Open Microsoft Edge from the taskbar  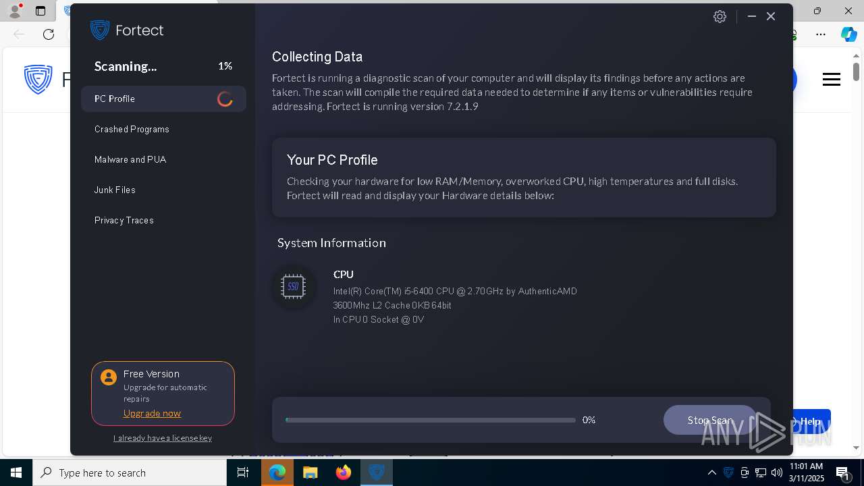tap(277, 473)
